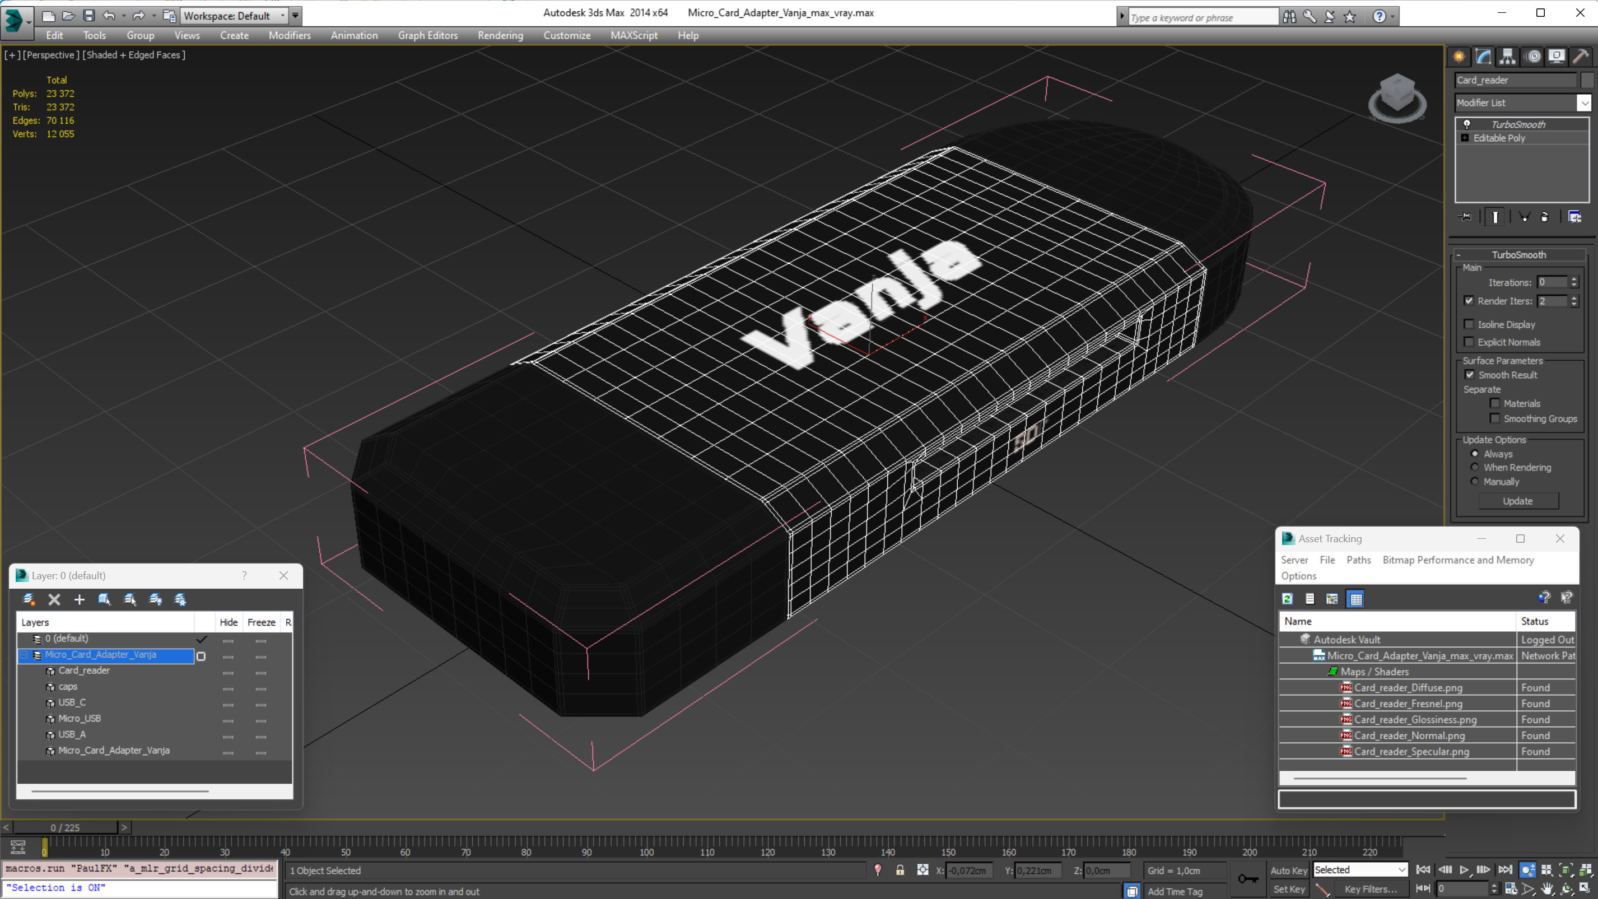Click the Auto Key button
The image size is (1598, 899).
coord(1288,870)
